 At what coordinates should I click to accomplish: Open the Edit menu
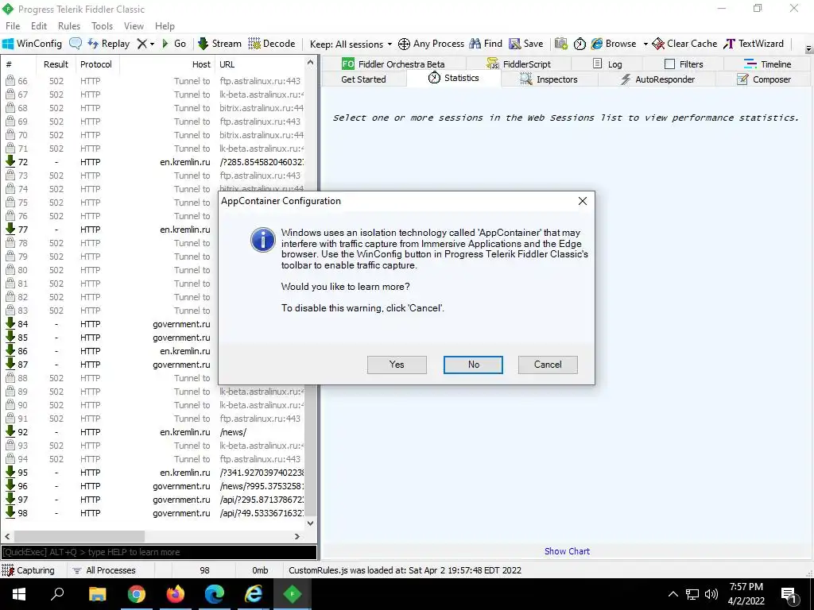tap(39, 26)
